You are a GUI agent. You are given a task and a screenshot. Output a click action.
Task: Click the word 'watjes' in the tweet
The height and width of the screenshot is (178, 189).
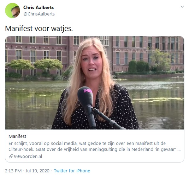[62, 29]
